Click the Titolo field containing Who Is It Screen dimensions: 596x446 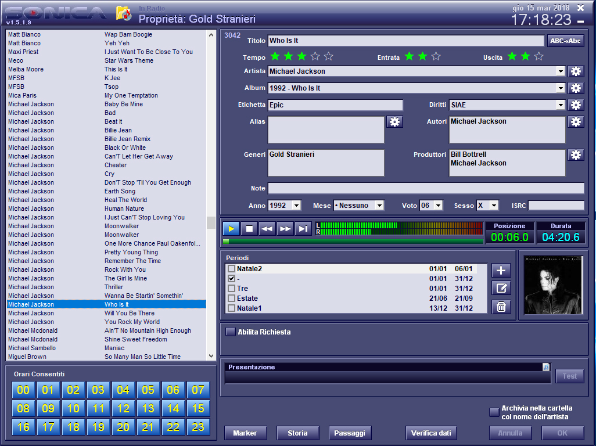point(406,41)
